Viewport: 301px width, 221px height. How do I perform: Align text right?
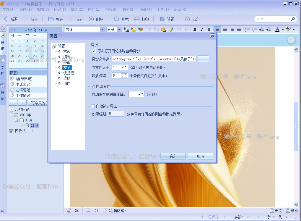point(232,30)
